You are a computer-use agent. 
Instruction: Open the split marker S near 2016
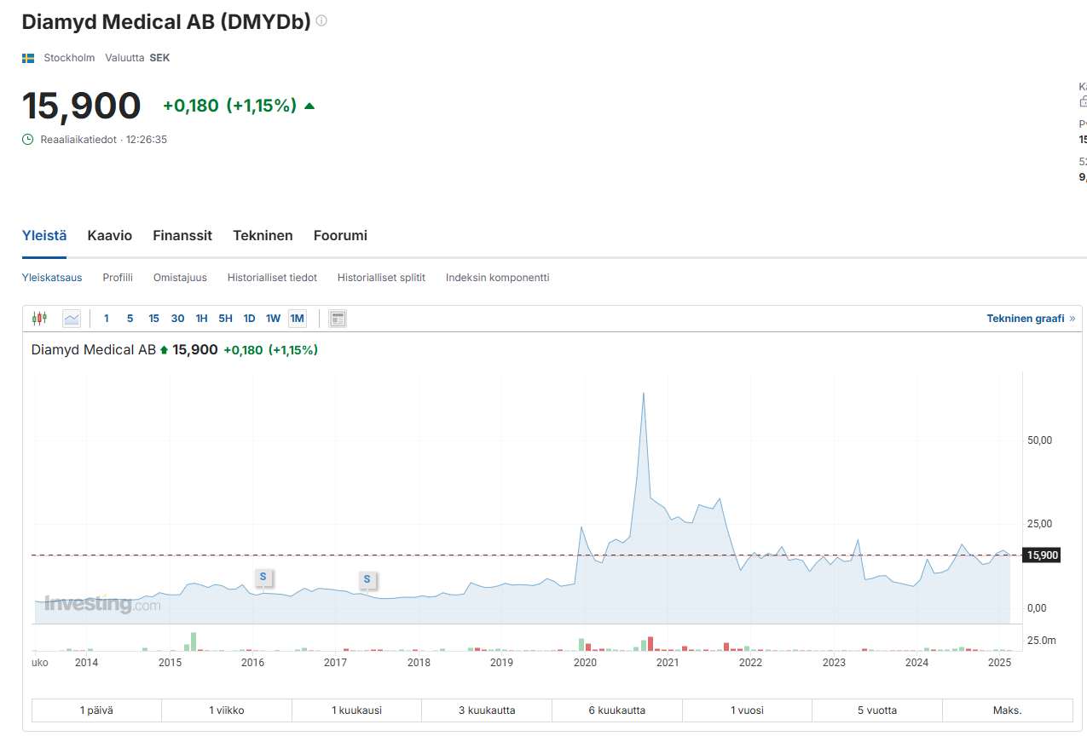pyautogui.click(x=263, y=577)
